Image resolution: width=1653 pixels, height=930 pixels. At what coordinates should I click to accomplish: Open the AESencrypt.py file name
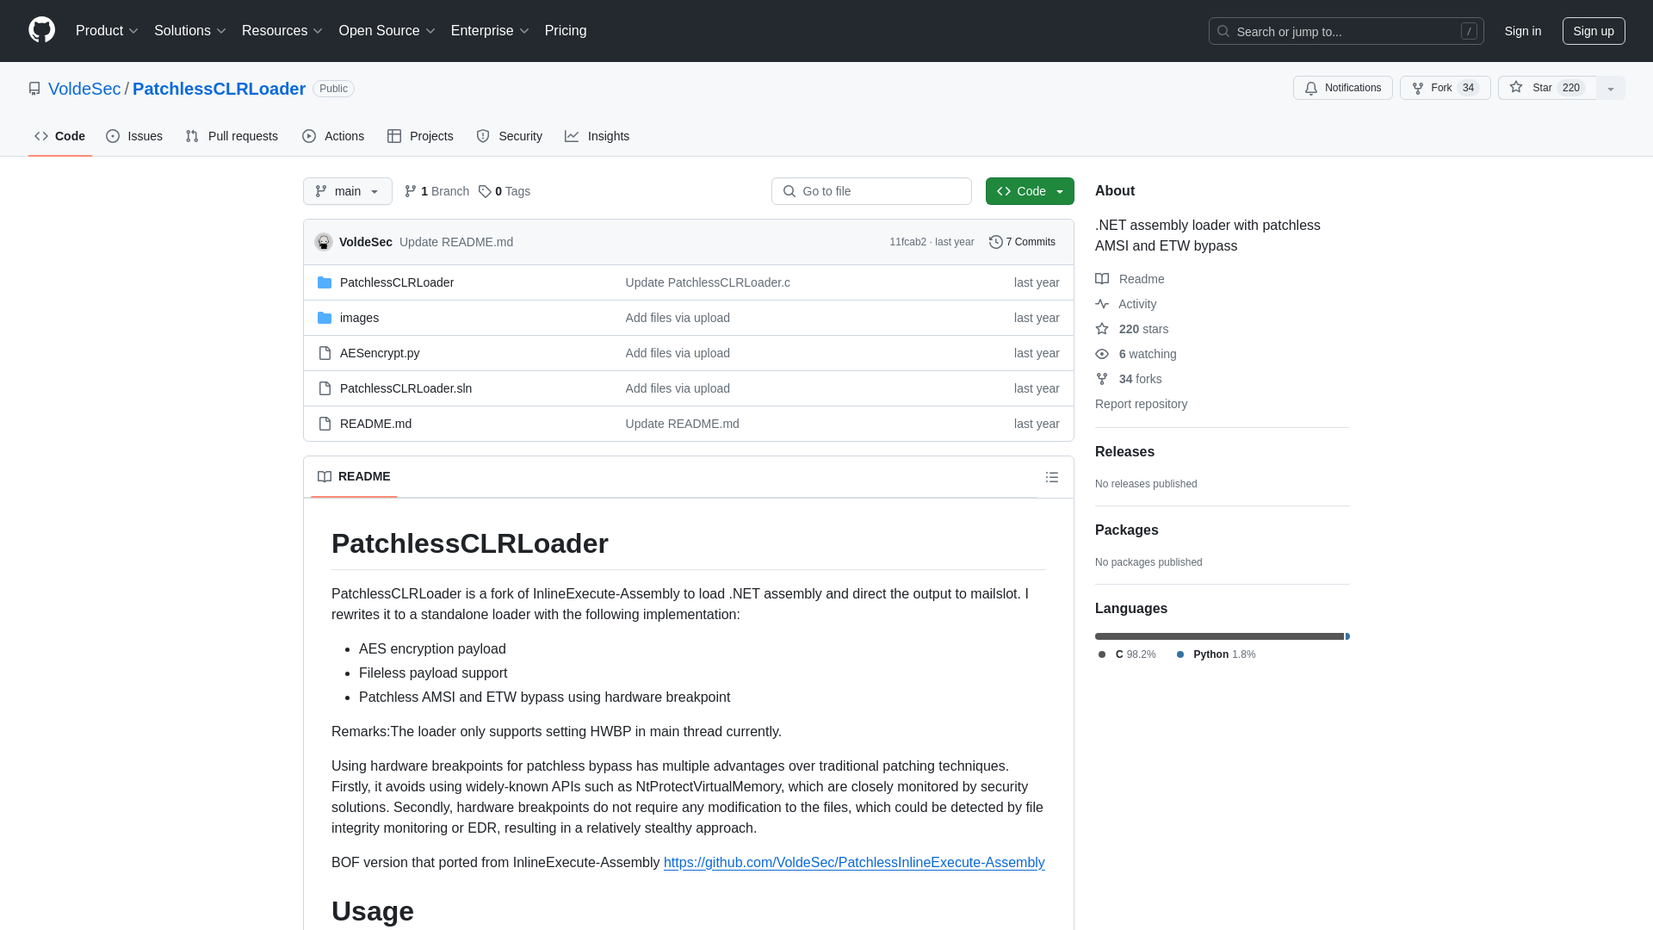[380, 353]
